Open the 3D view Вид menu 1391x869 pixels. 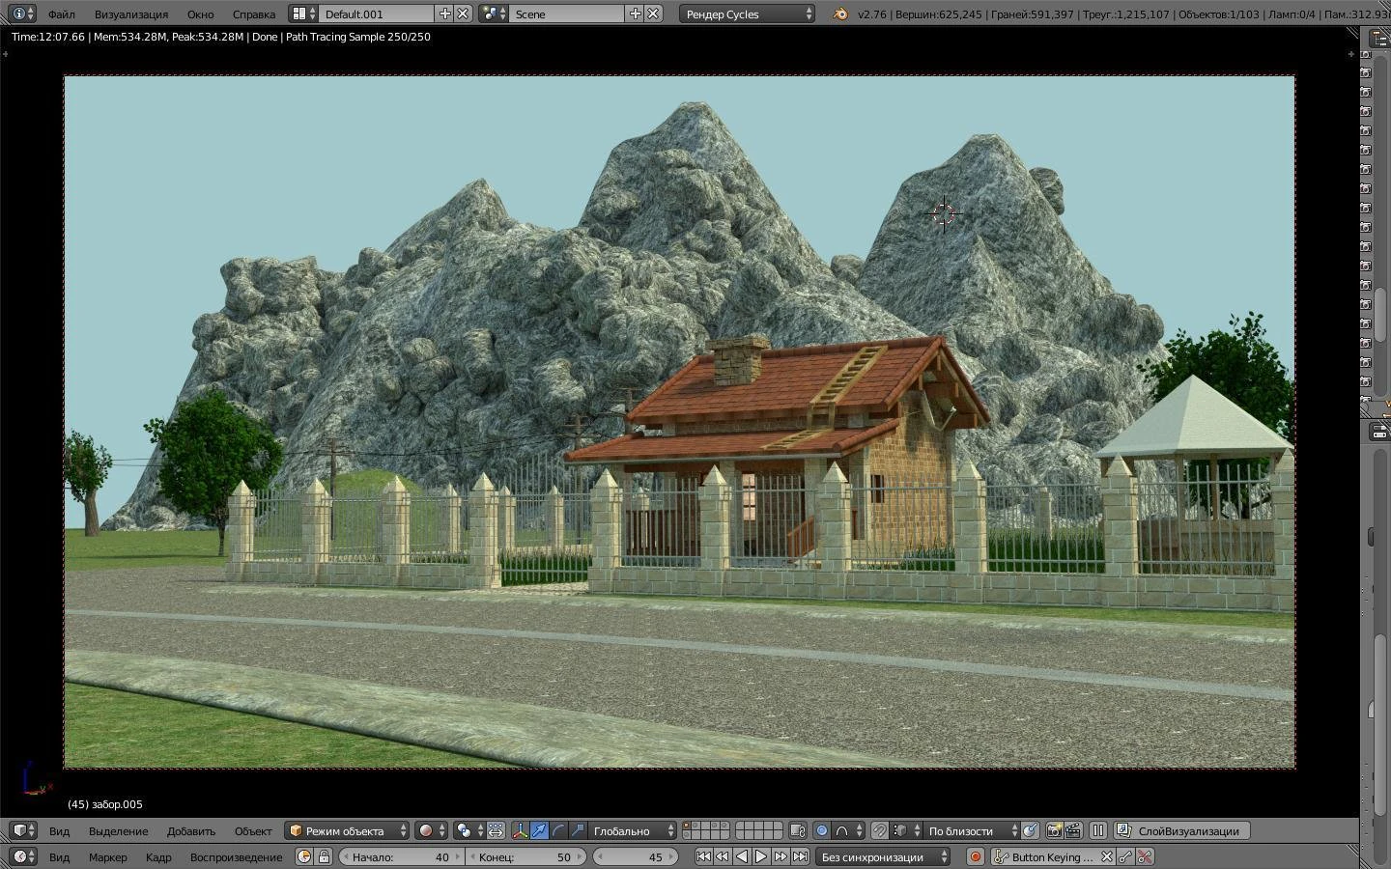[59, 830]
